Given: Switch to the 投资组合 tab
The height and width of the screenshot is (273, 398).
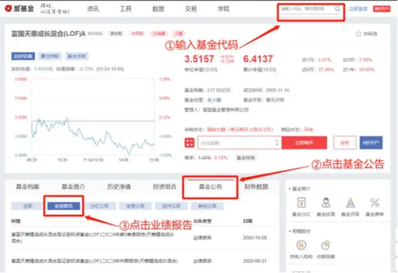Looking at the screenshot, I should [x=165, y=187].
